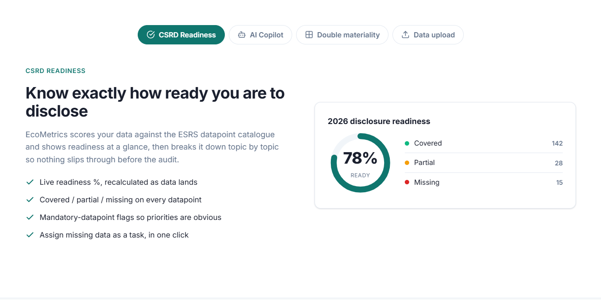Image resolution: width=601 pixels, height=300 pixels.
Task: Click the 'Know exactly how ready you are' heading
Action: (155, 102)
